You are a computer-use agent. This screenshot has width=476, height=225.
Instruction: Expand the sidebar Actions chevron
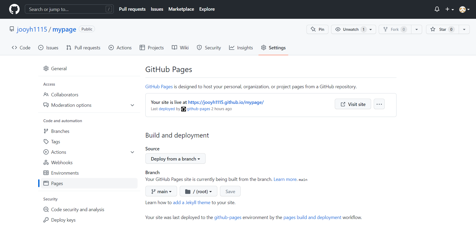coord(132,152)
